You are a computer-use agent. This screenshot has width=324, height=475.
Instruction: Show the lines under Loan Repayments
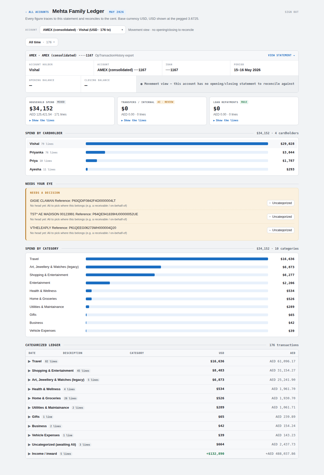[x=226, y=121]
